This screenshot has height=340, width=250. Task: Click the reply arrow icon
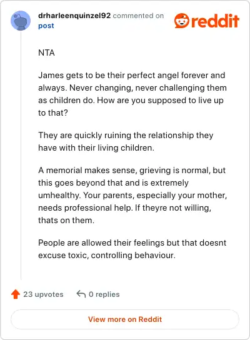click(81, 294)
